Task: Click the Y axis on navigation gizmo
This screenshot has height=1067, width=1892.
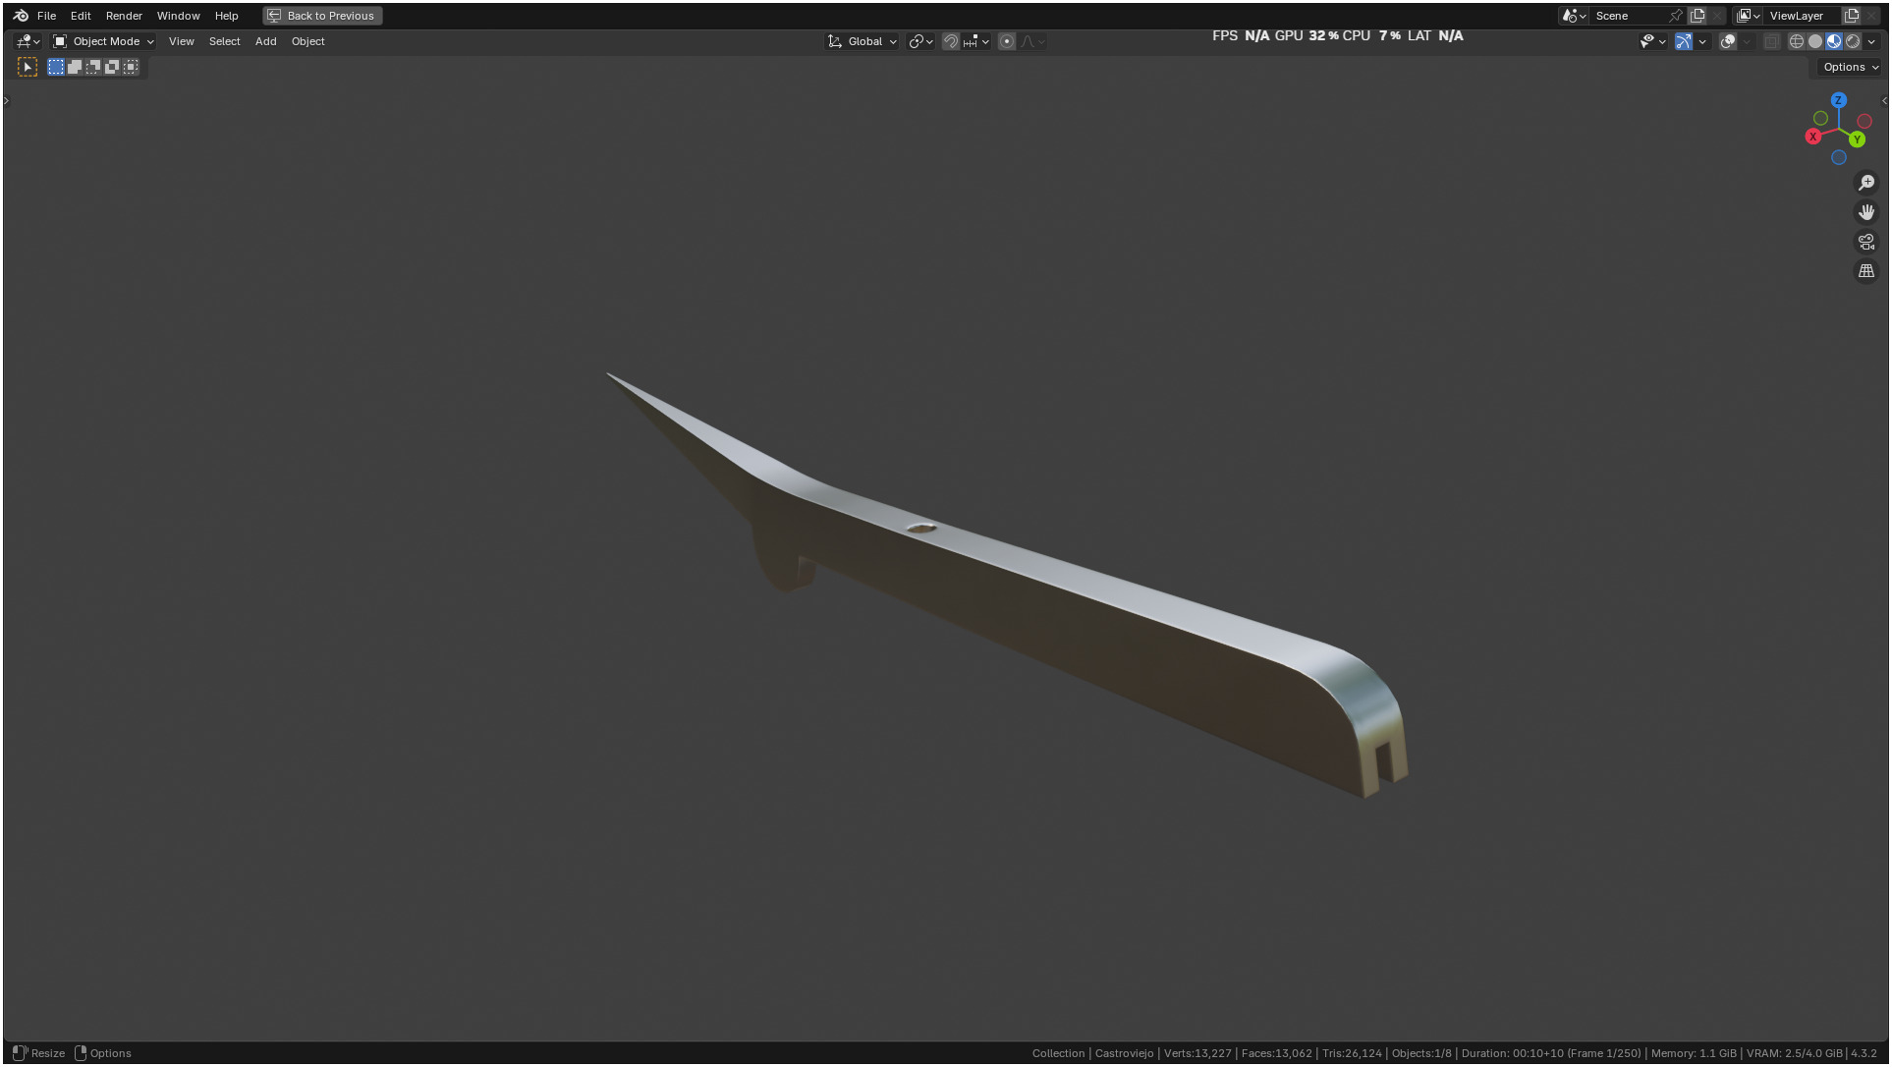Action: (x=1857, y=140)
